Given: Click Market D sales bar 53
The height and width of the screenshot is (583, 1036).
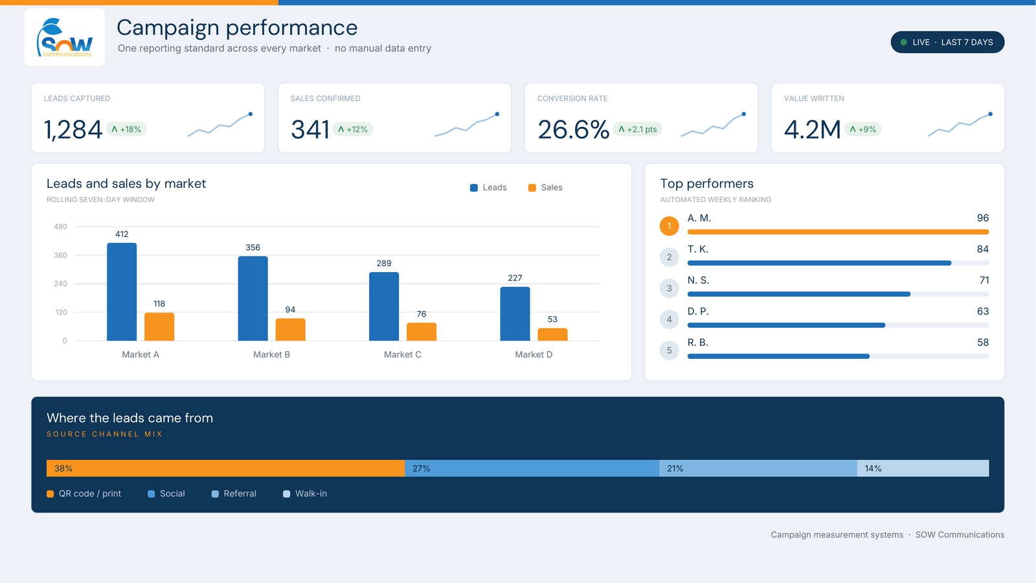Looking at the screenshot, I should click(x=553, y=334).
